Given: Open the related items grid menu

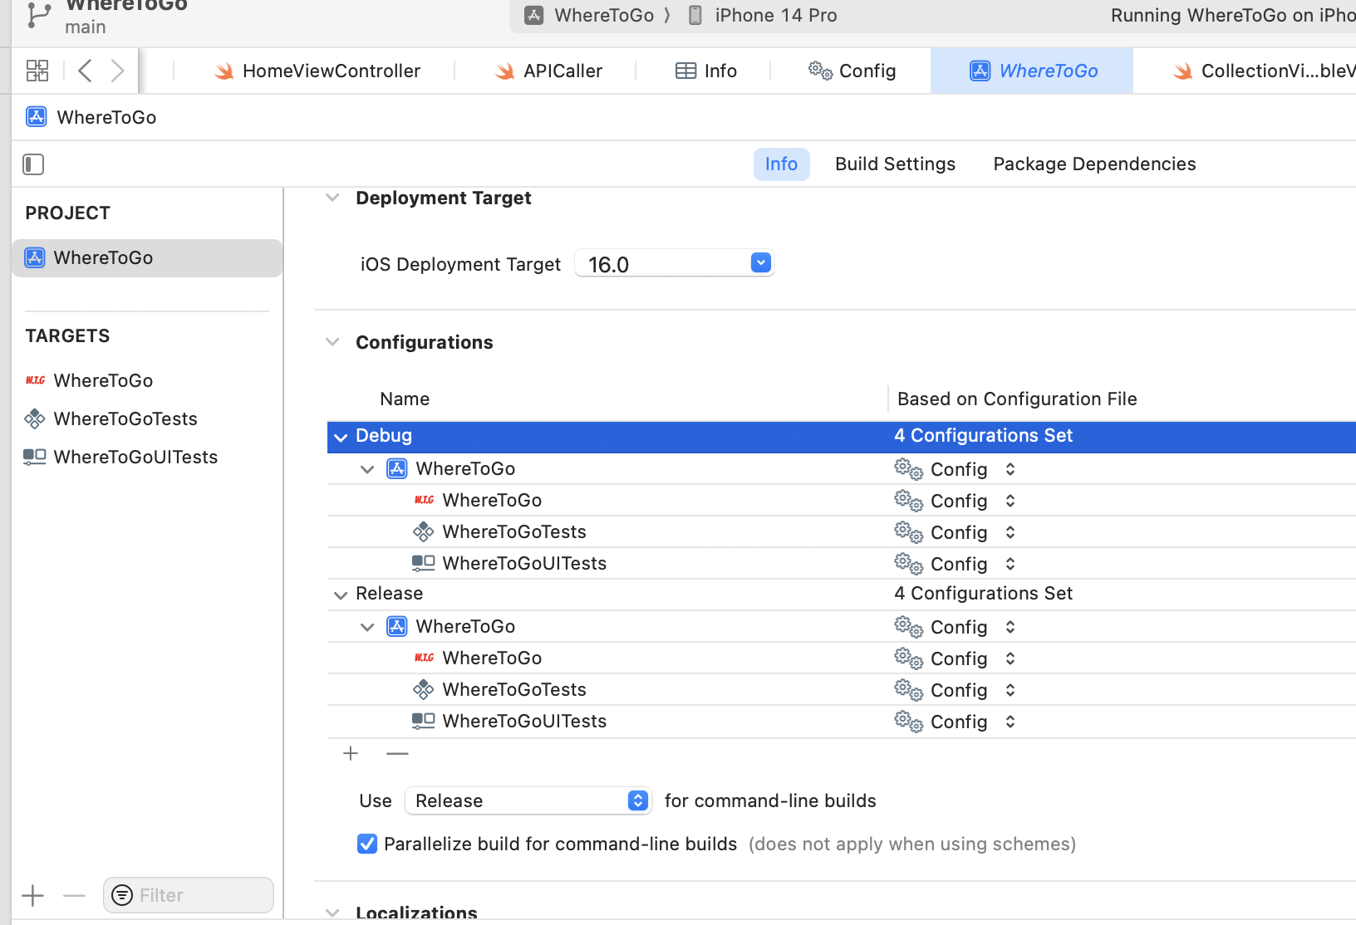Looking at the screenshot, I should pos(37,71).
